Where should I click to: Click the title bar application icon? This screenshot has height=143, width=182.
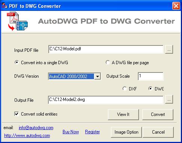click(4, 6)
